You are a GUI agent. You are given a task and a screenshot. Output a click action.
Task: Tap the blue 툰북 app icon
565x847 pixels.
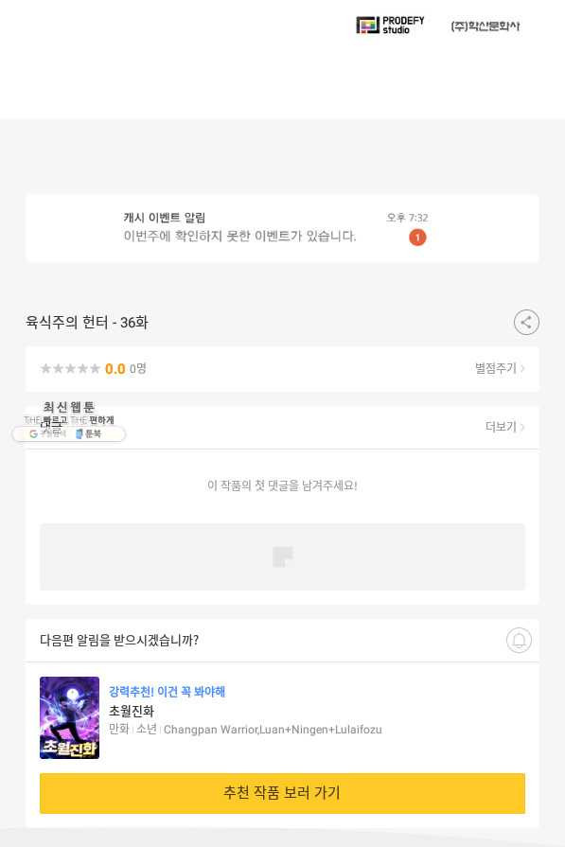click(79, 433)
